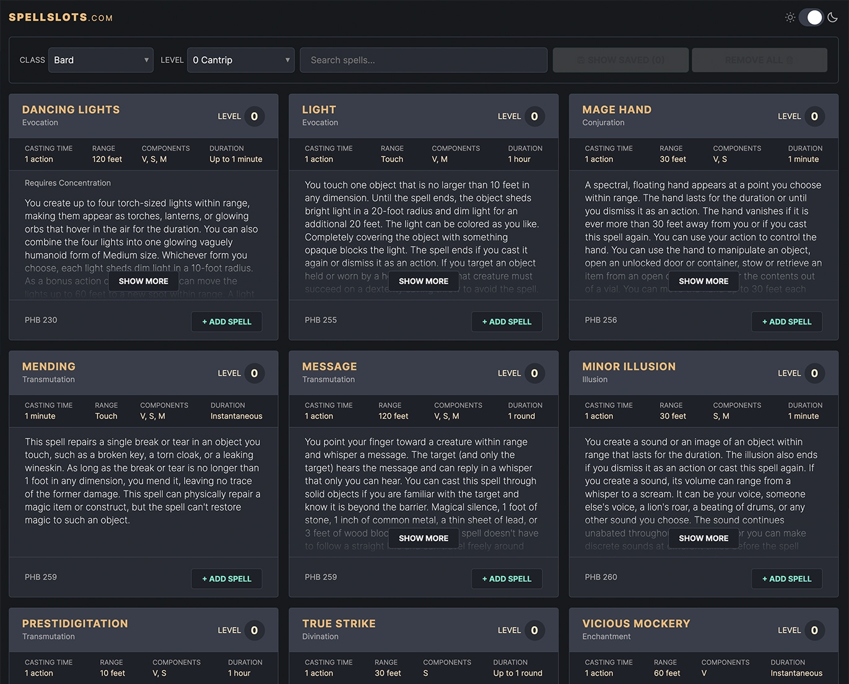The height and width of the screenshot is (684, 849).
Task: Click the level 0 badge on Dancing Lights
Action: click(254, 116)
